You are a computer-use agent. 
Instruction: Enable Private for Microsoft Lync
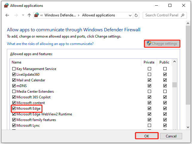pyautogui.click(x=149, y=126)
